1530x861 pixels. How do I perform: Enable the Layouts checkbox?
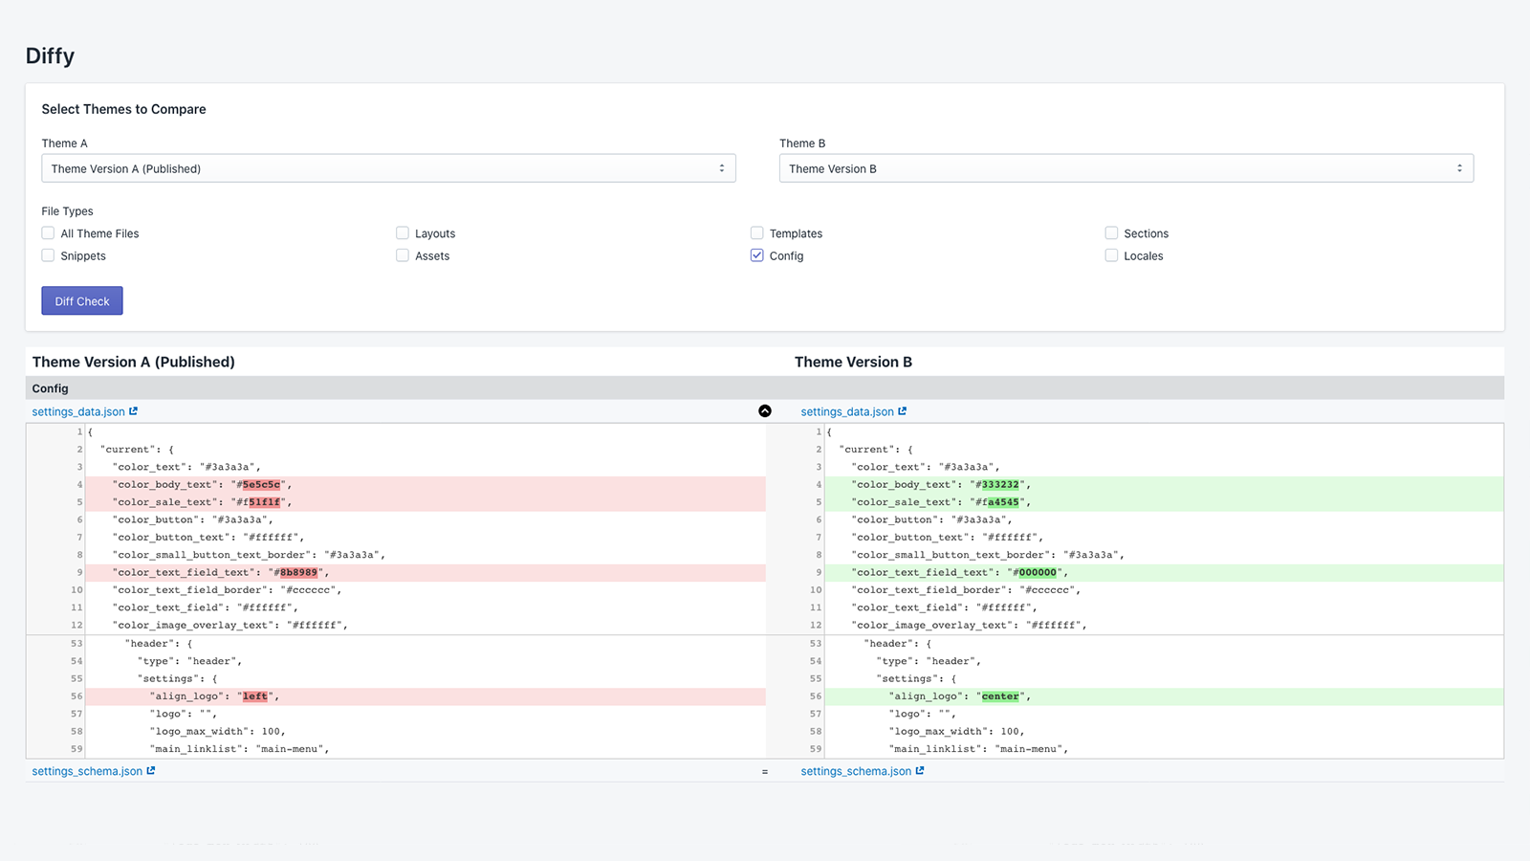[403, 232]
